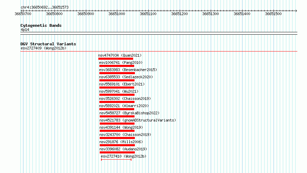Click the red bar under nsv3243700
Screen dimensions: 307x173
coord(117,138)
